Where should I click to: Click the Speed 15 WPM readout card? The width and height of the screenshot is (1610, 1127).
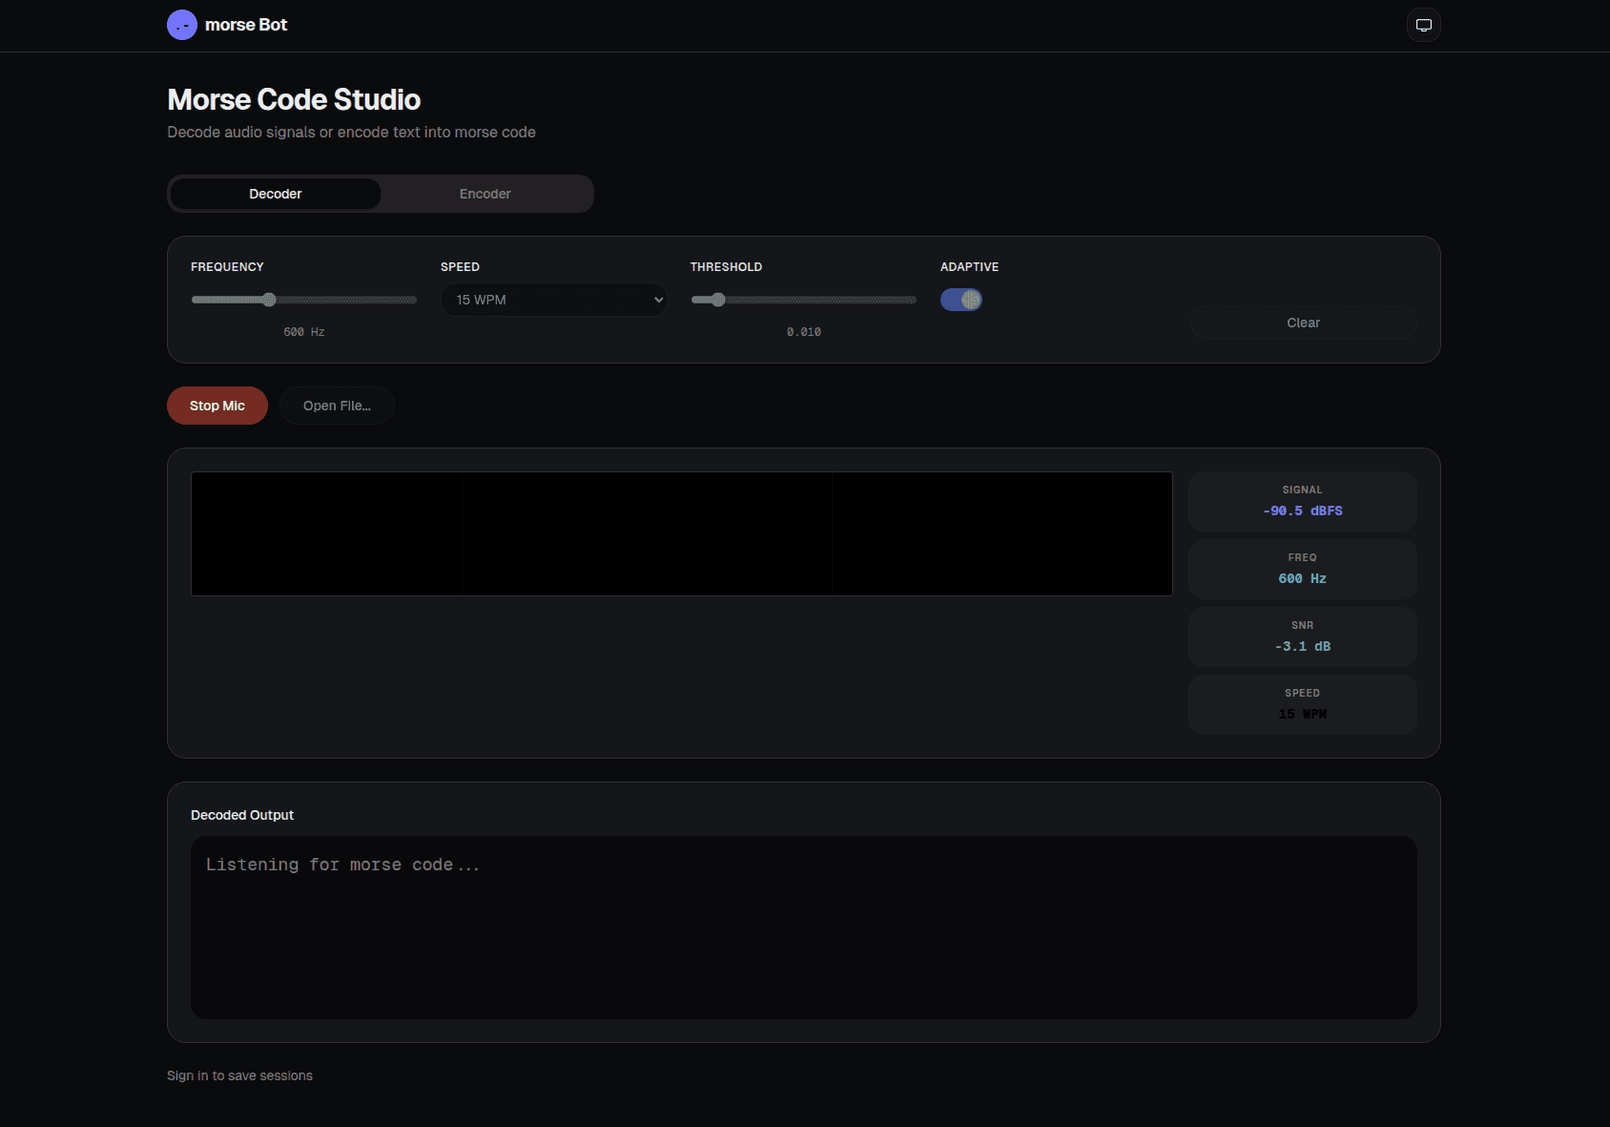(1302, 704)
